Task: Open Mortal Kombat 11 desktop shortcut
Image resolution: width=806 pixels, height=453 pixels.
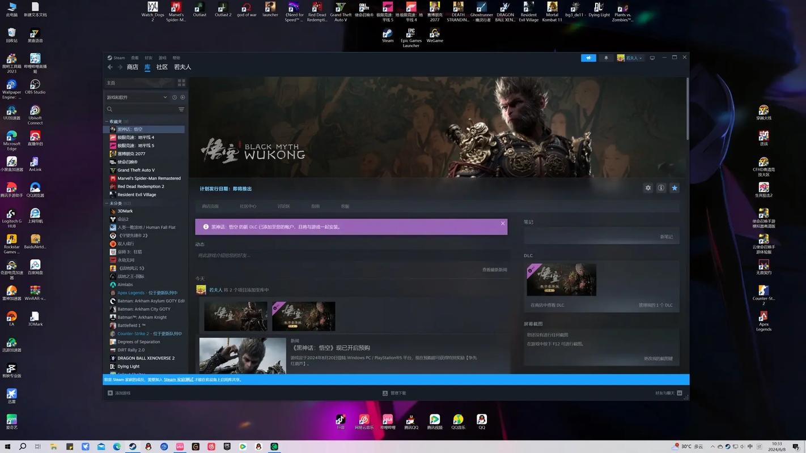Action: point(552,11)
